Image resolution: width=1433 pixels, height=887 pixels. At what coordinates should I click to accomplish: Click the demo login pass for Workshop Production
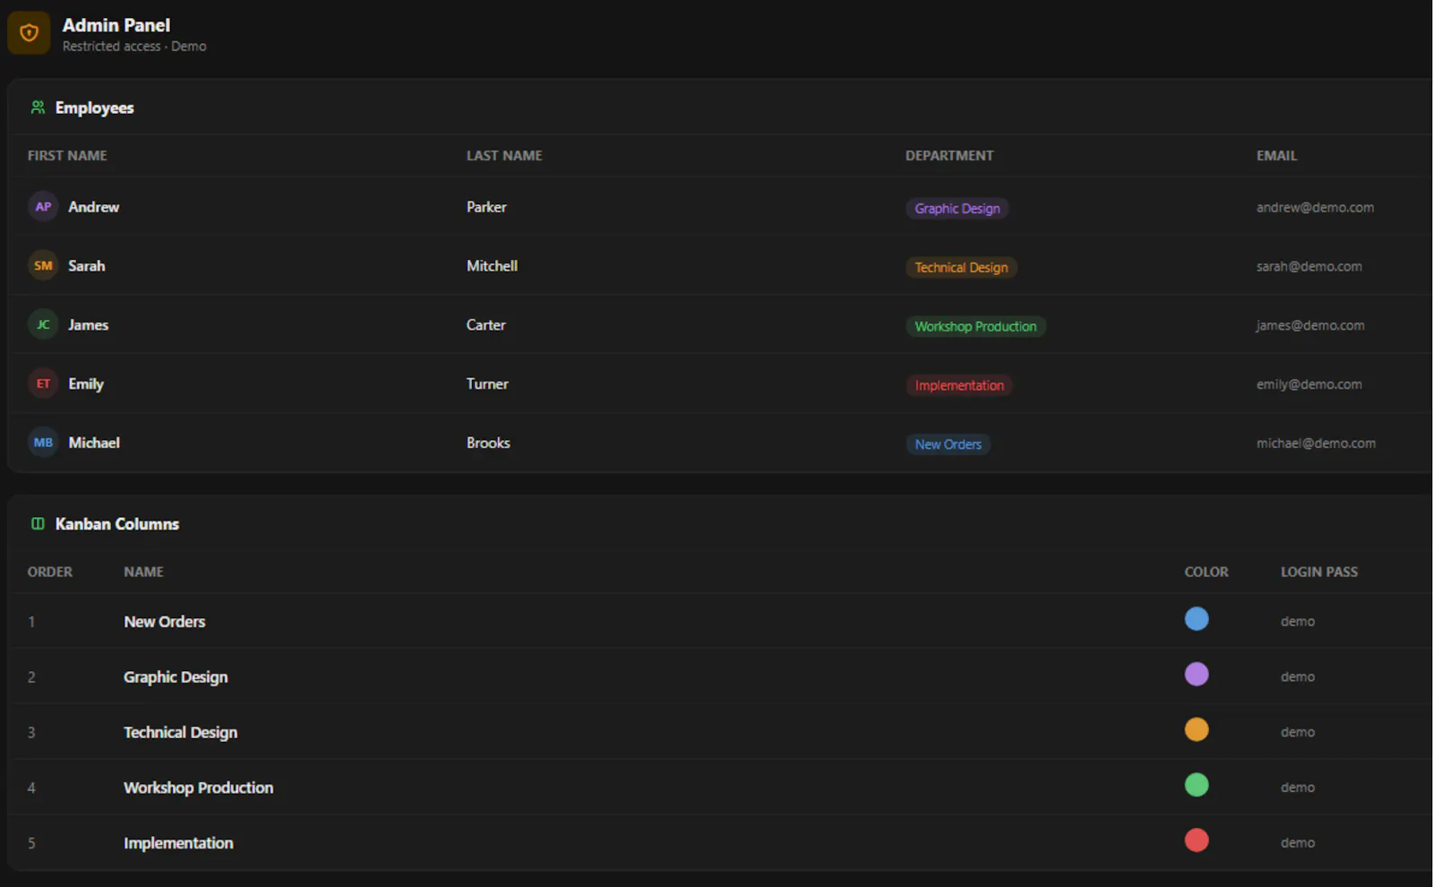pos(1297,788)
